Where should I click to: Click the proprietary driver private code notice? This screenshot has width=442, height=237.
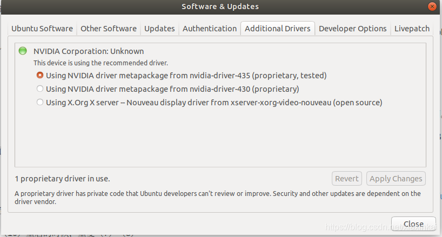pyautogui.click(x=218, y=198)
